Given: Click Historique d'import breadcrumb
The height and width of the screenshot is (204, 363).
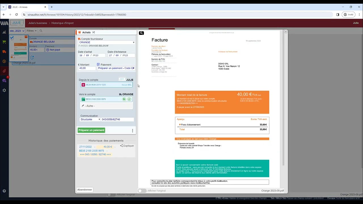Looking at the screenshot, I should [62, 23].
